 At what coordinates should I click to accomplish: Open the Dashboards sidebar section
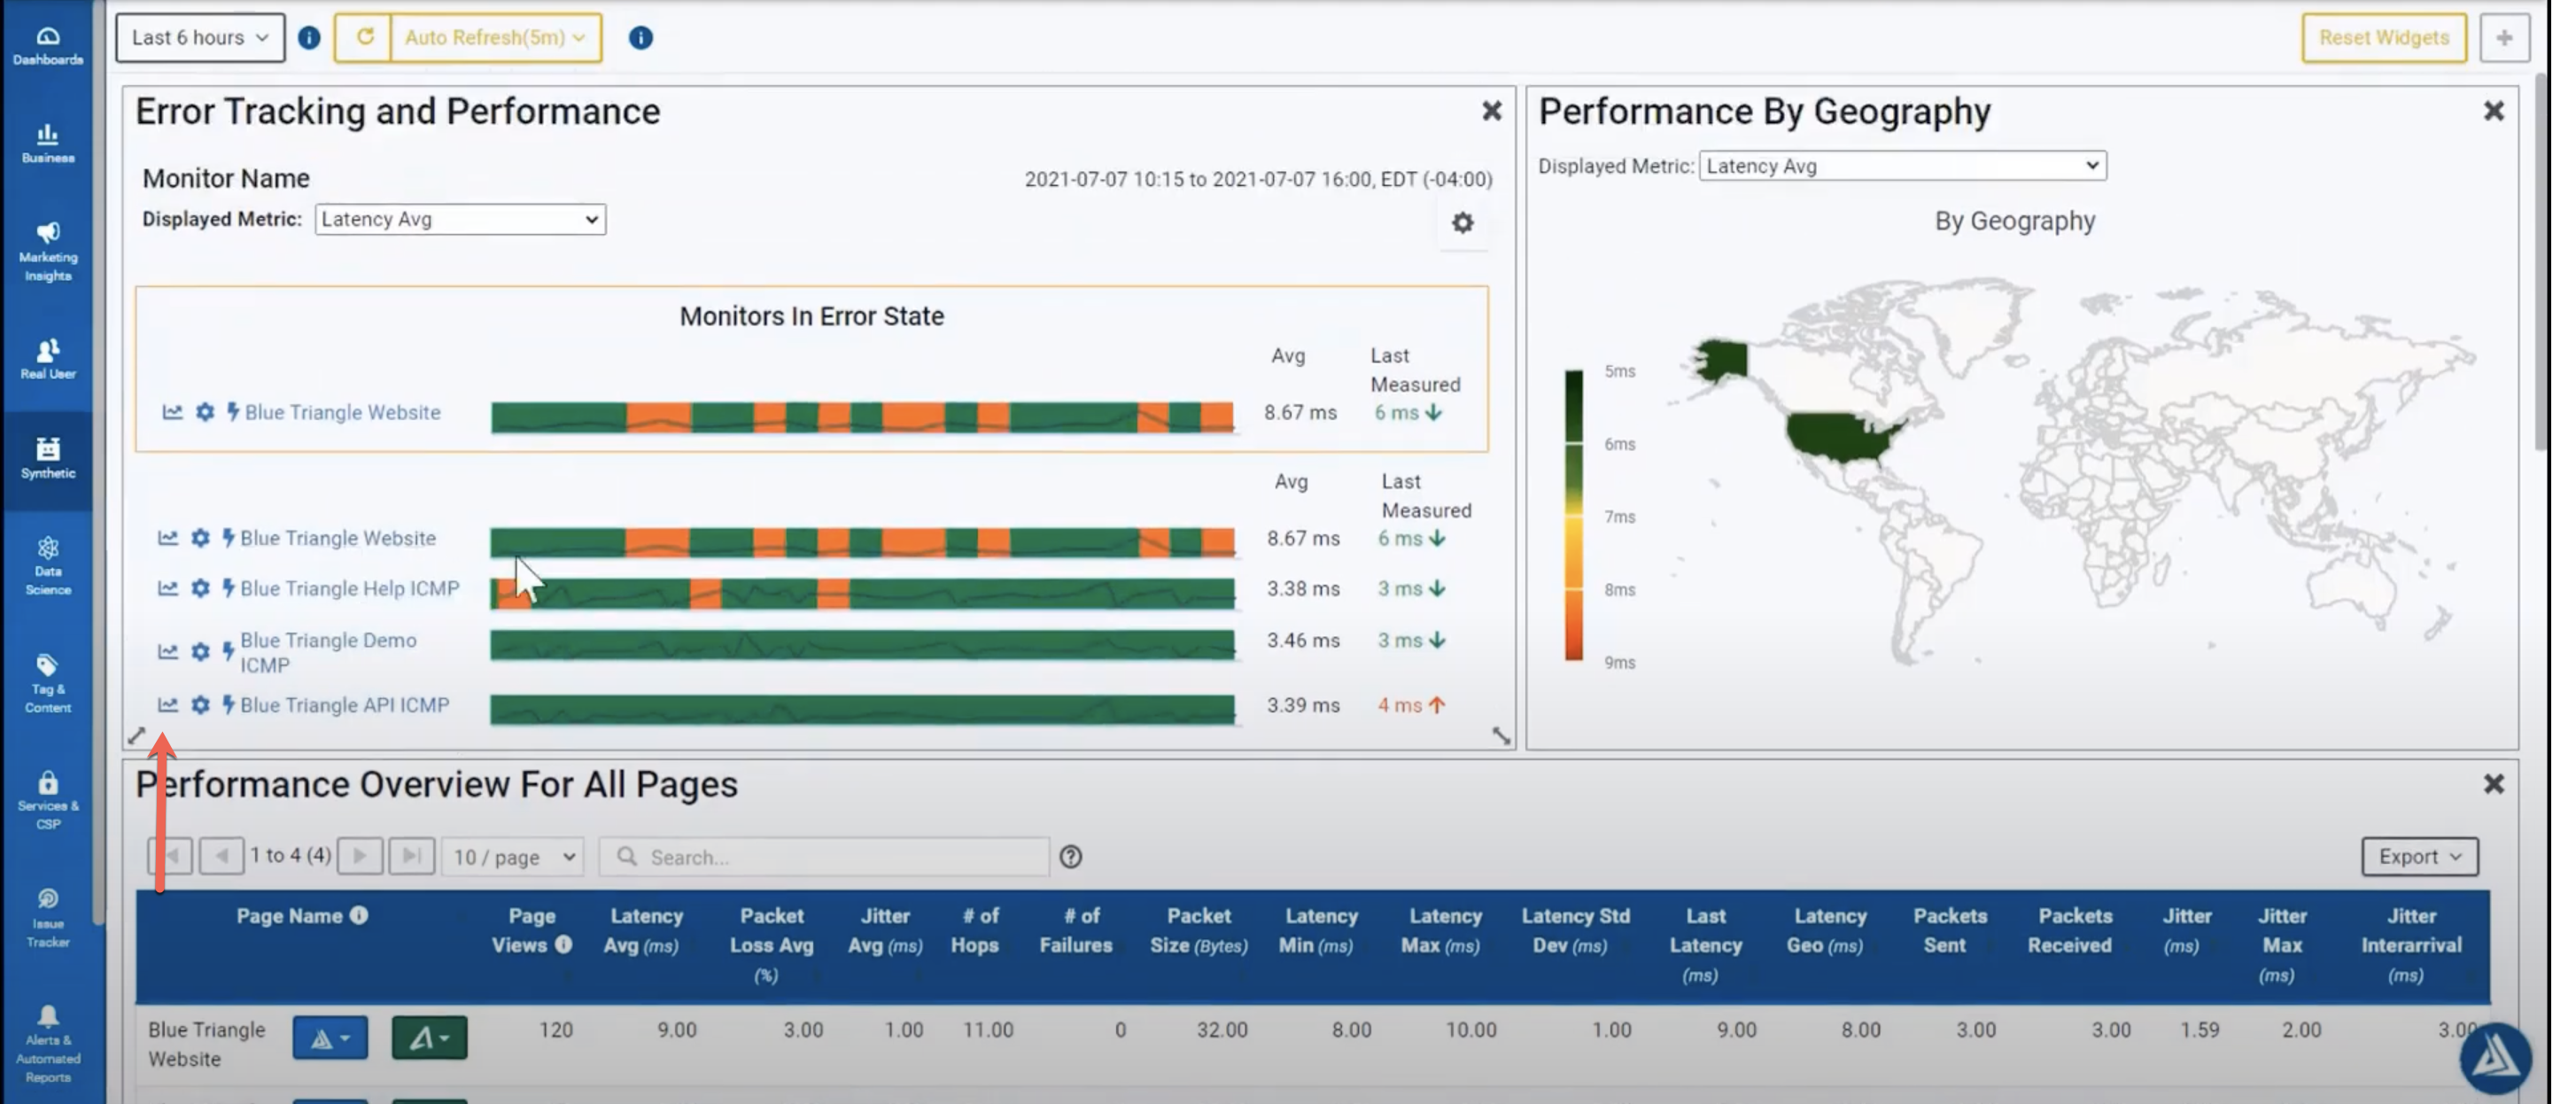click(x=47, y=45)
